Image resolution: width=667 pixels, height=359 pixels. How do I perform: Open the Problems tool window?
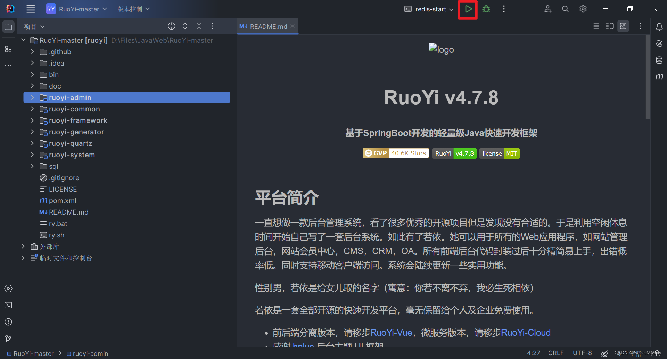tap(8, 322)
